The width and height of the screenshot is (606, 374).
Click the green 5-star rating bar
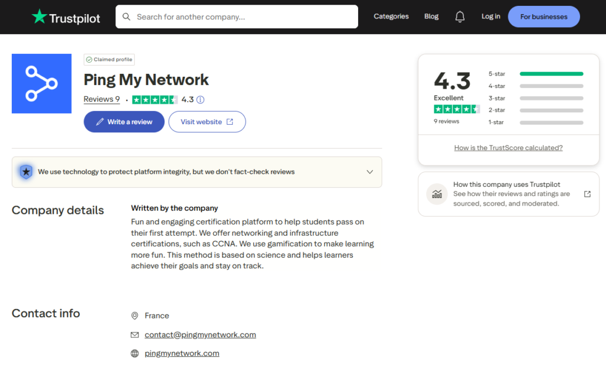(551, 73)
